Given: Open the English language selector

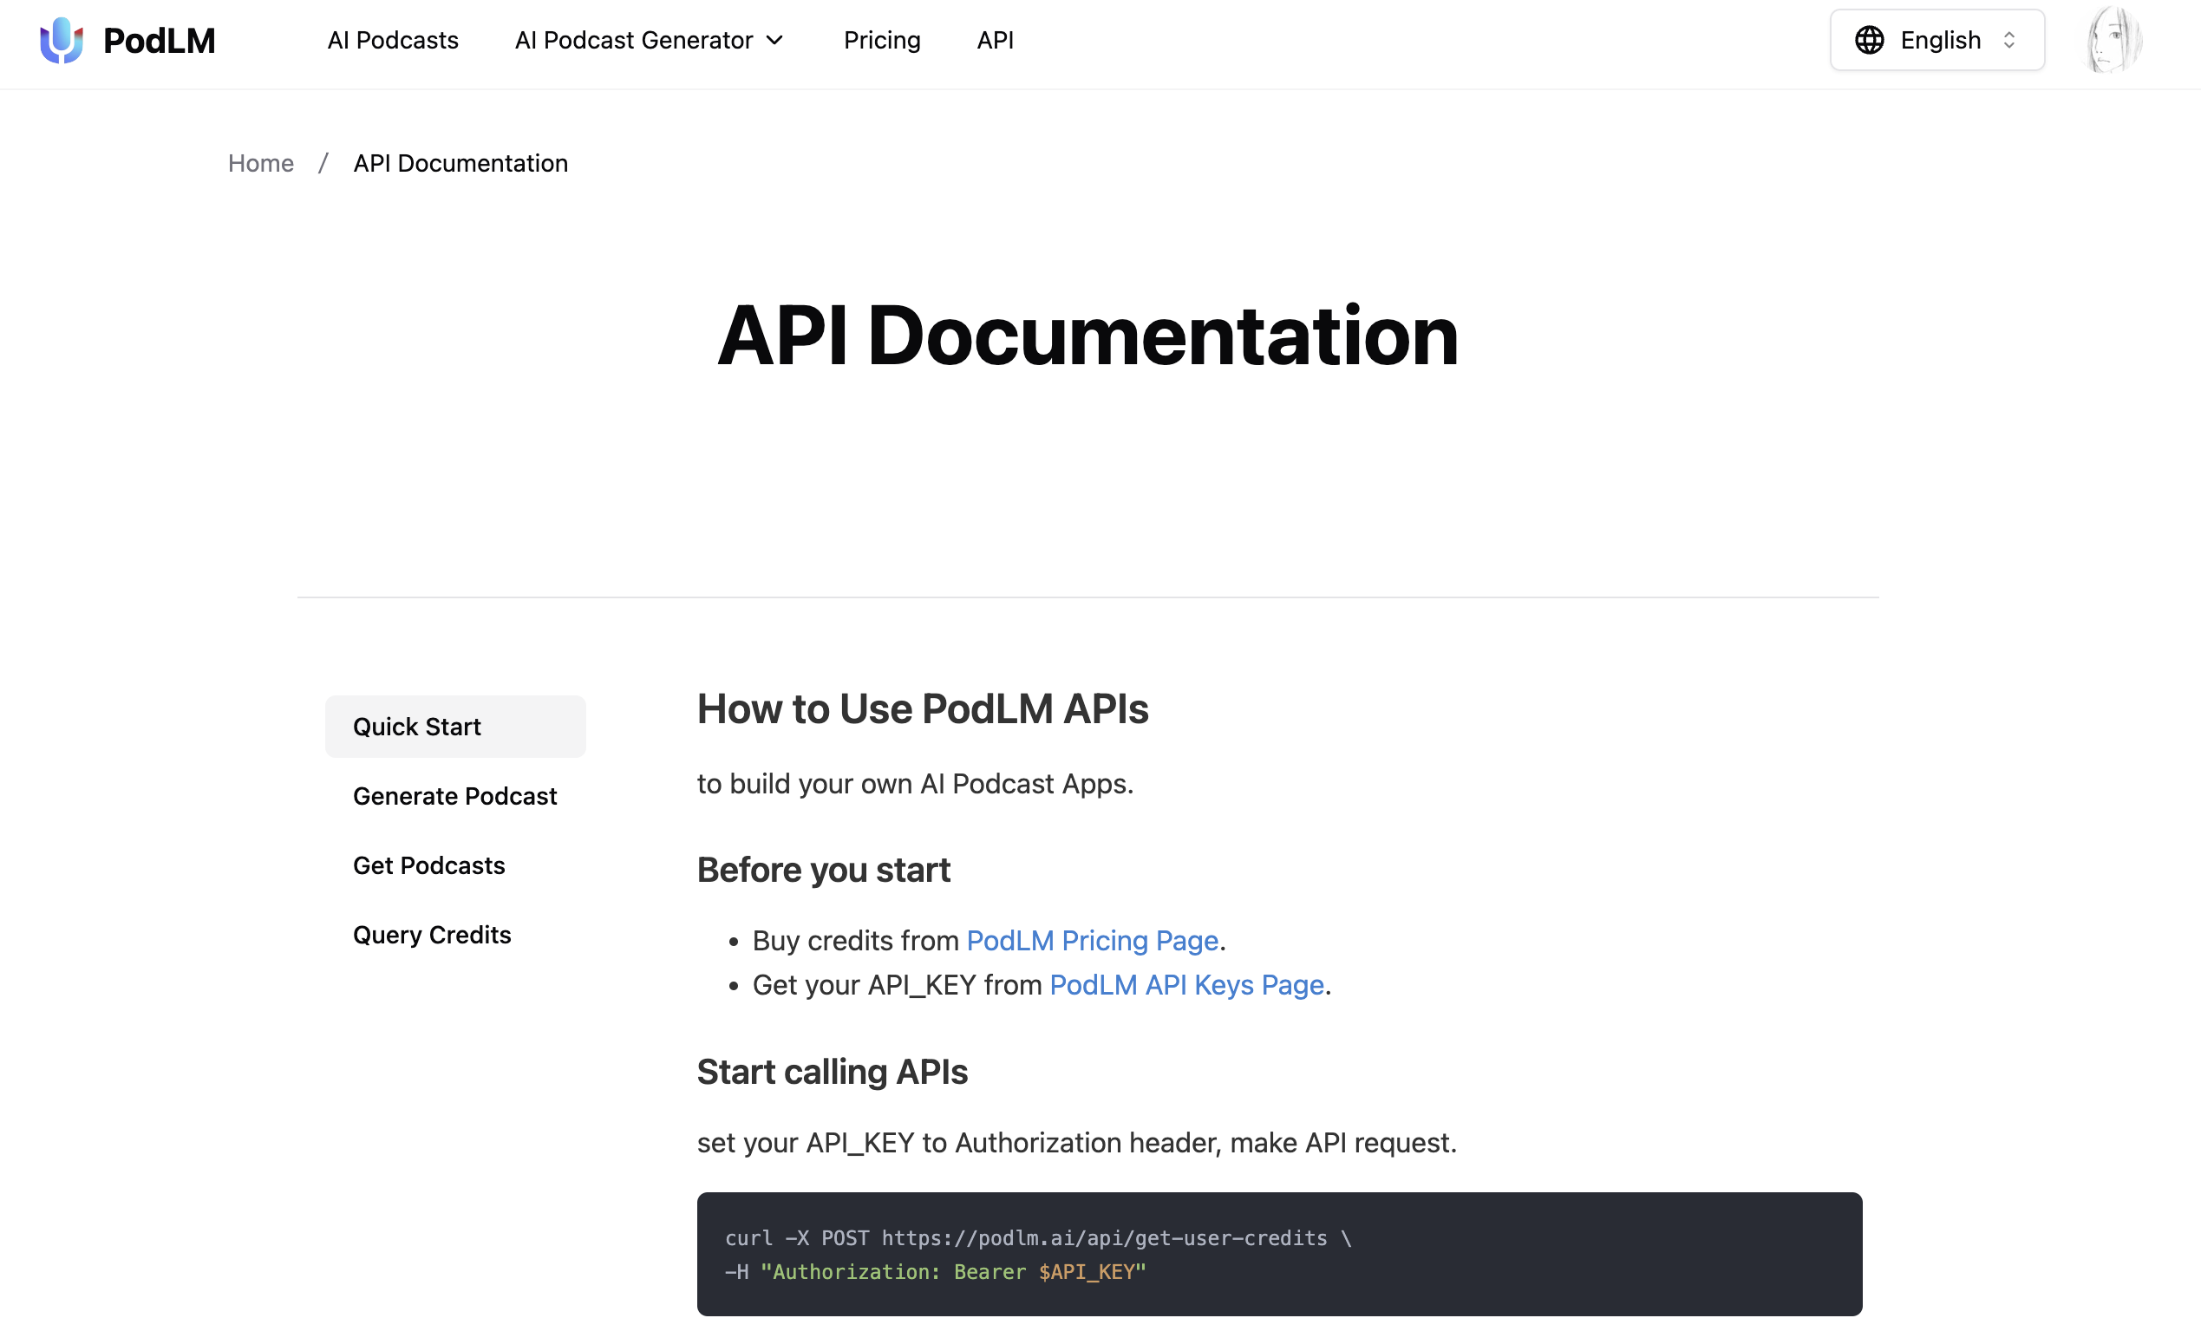Looking at the screenshot, I should (1939, 40).
